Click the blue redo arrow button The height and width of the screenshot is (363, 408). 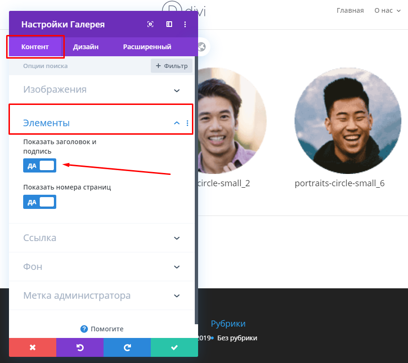127,347
